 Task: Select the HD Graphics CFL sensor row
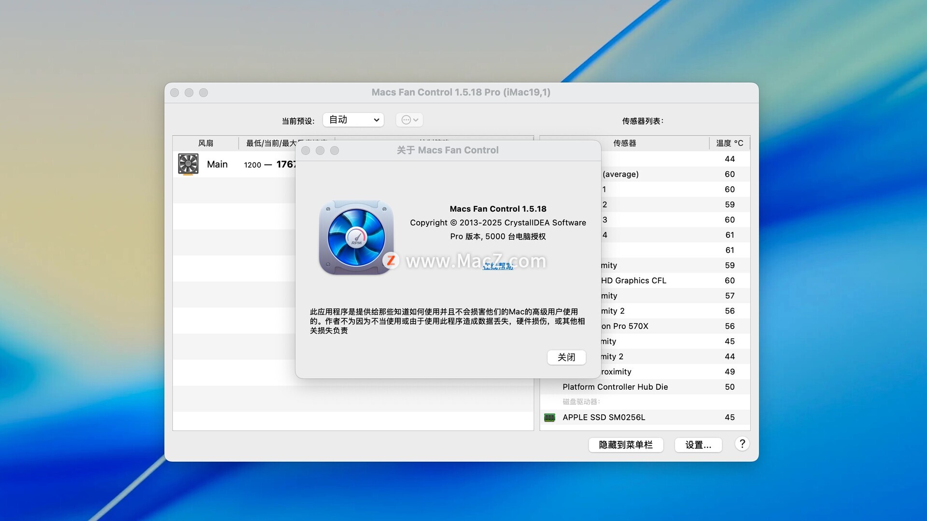pyautogui.click(x=633, y=280)
